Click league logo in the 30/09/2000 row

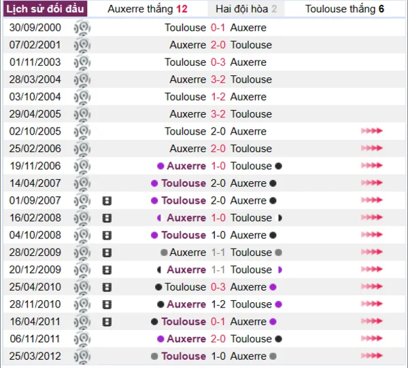pyautogui.click(x=82, y=28)
